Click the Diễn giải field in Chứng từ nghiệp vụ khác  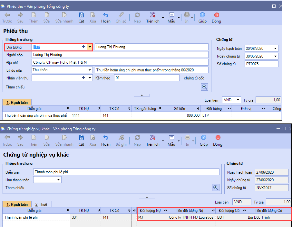click(x=126, y=172)
